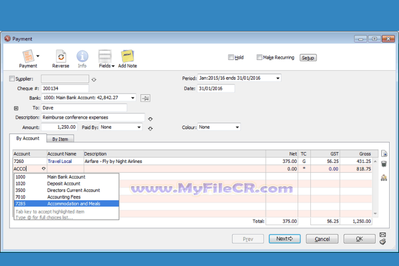
Task: Switch to the By Account tab
Action: (28, 139)
